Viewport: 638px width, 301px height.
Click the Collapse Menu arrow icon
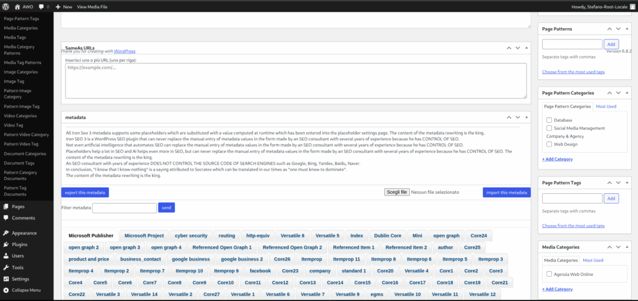[x=6, y=290]
